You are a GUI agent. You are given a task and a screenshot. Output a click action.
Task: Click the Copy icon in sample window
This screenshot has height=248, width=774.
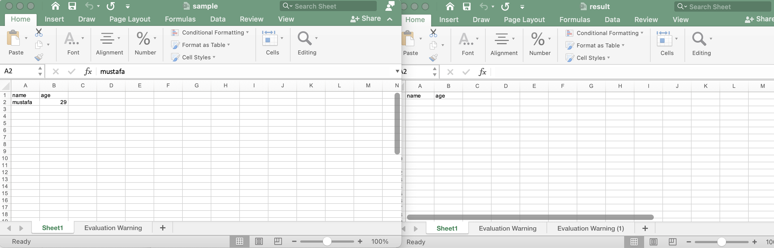[x=39, y=45]
